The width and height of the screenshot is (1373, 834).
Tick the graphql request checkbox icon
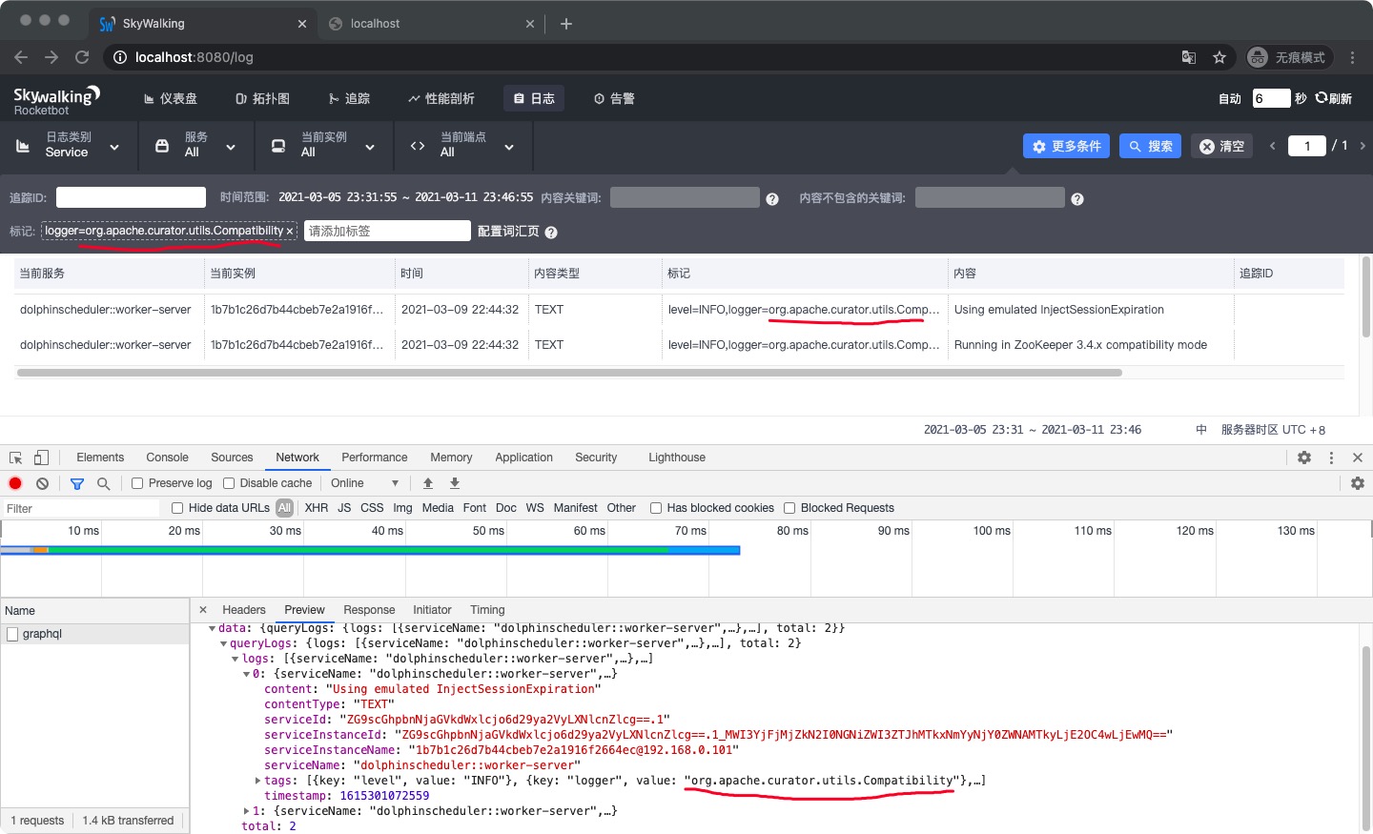(12, 634)
